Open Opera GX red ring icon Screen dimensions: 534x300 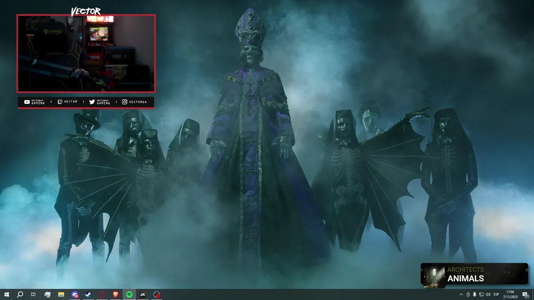[x=102, y=295]
